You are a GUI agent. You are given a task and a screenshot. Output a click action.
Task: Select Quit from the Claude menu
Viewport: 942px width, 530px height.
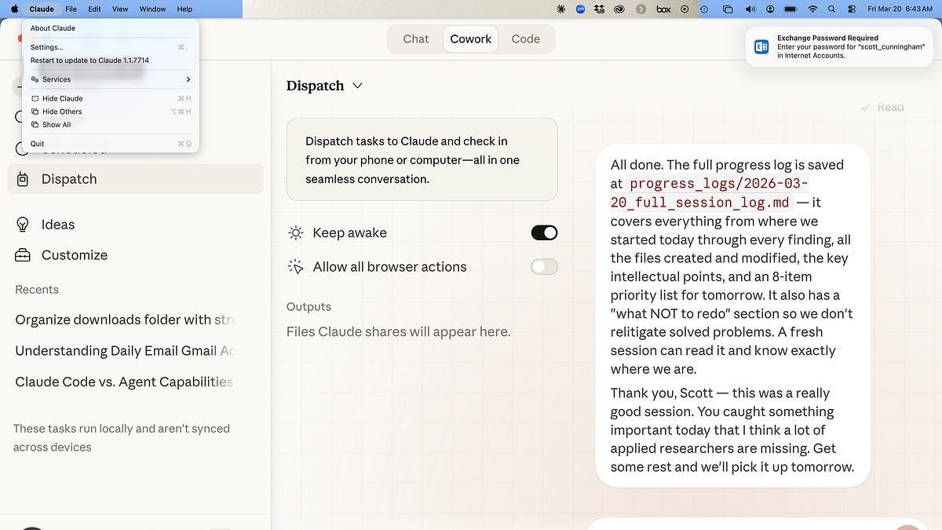[x=37, y=144]
